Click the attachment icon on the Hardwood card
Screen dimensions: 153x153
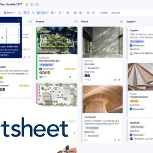115,140
